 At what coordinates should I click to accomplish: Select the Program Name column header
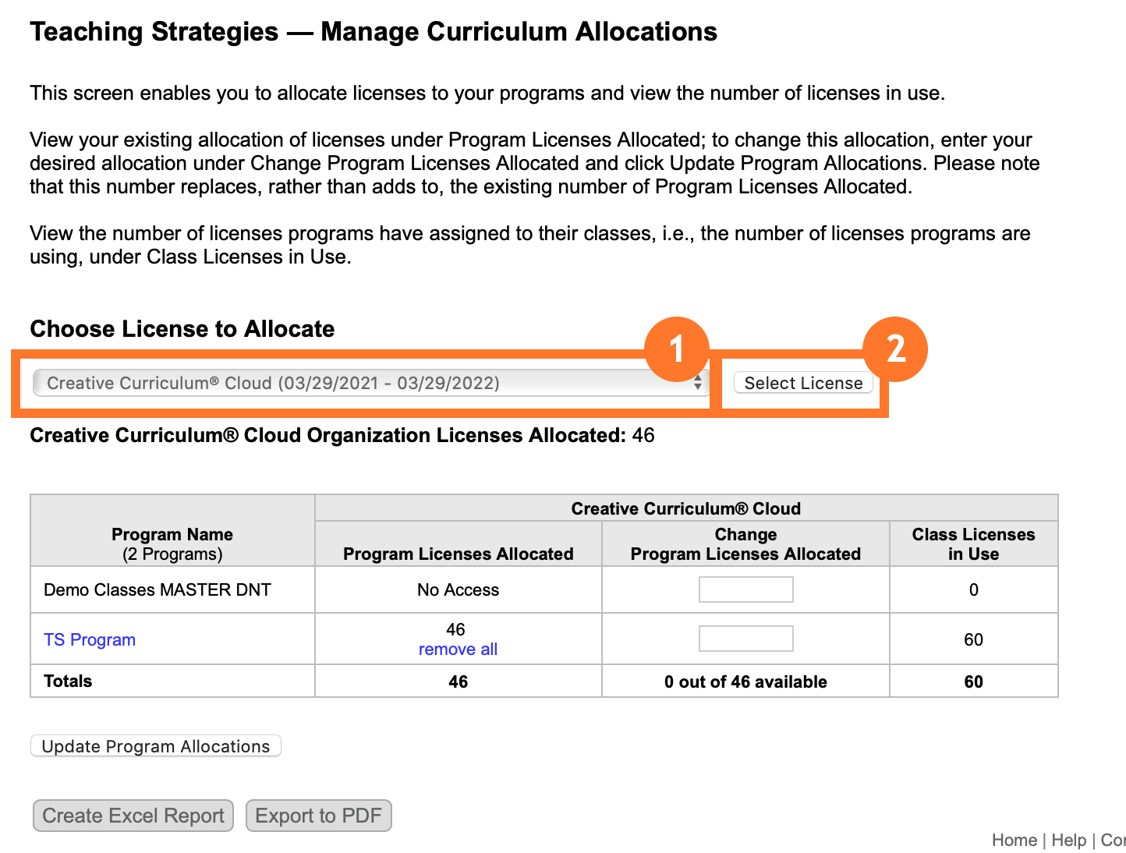172,543
